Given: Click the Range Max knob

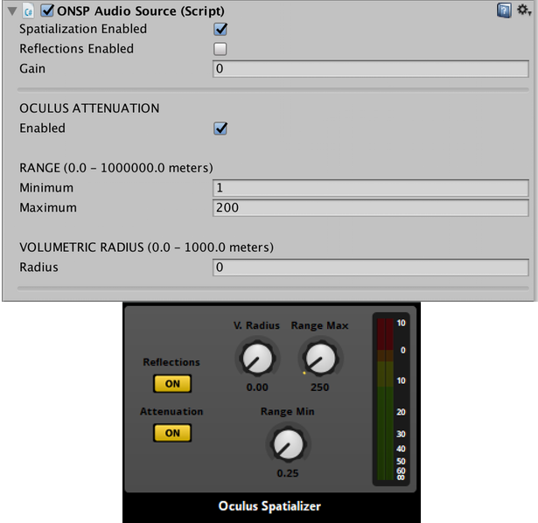Looking at the screenshot, I should [320, 357].
